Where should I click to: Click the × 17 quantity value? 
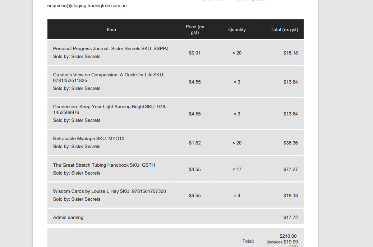(x=237, y=170)
